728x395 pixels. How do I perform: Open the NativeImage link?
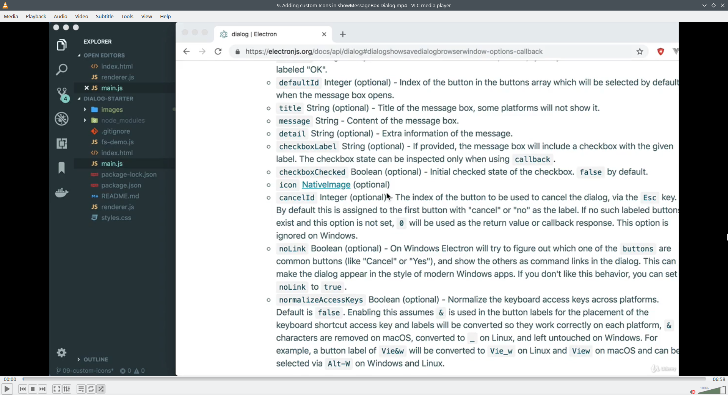326,185
